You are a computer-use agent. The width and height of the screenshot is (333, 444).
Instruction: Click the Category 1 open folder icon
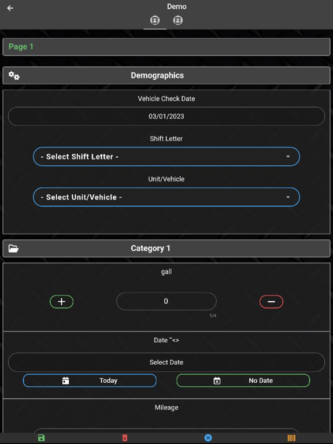point(14,249)
